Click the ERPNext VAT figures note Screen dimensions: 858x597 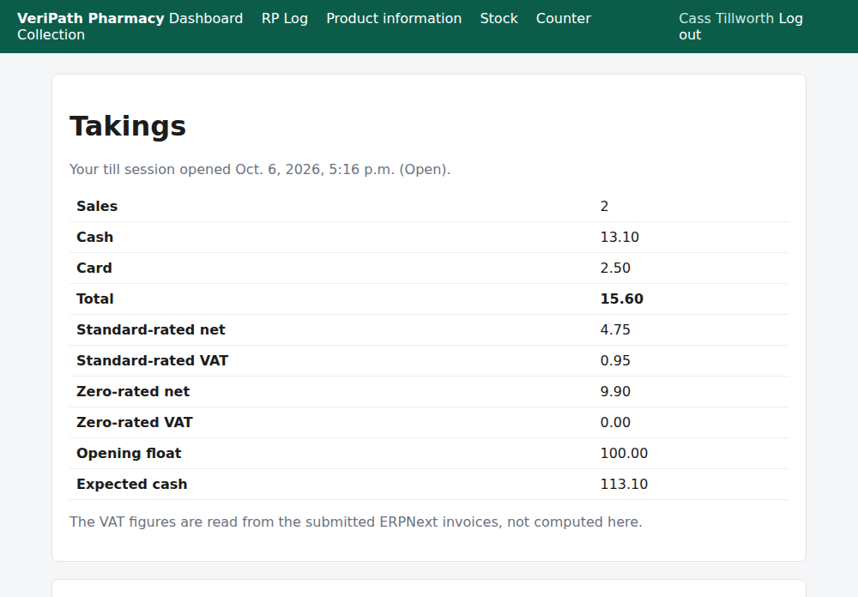click(356, 522)
